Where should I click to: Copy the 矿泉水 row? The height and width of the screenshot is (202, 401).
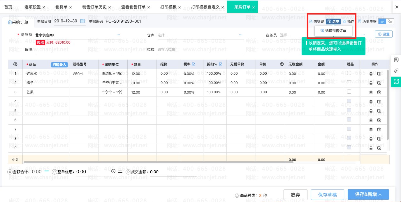(x=379, y=74)
